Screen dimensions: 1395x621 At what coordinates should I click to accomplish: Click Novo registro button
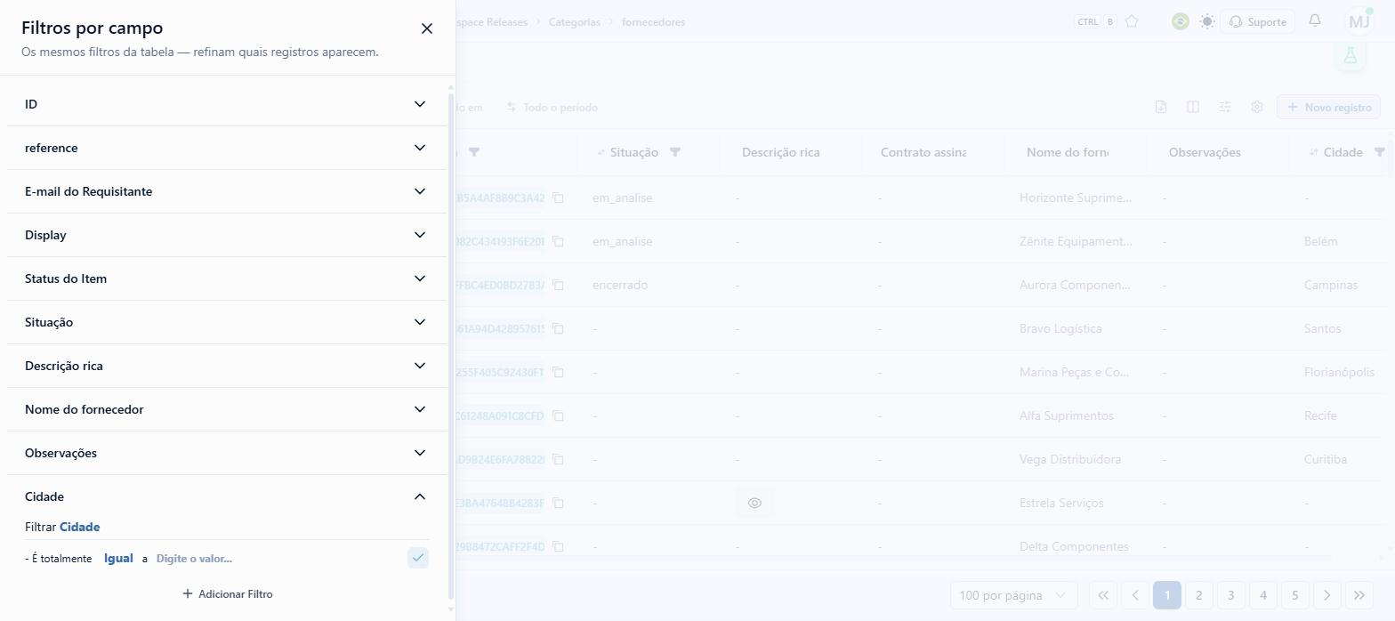coord(1328,107)
